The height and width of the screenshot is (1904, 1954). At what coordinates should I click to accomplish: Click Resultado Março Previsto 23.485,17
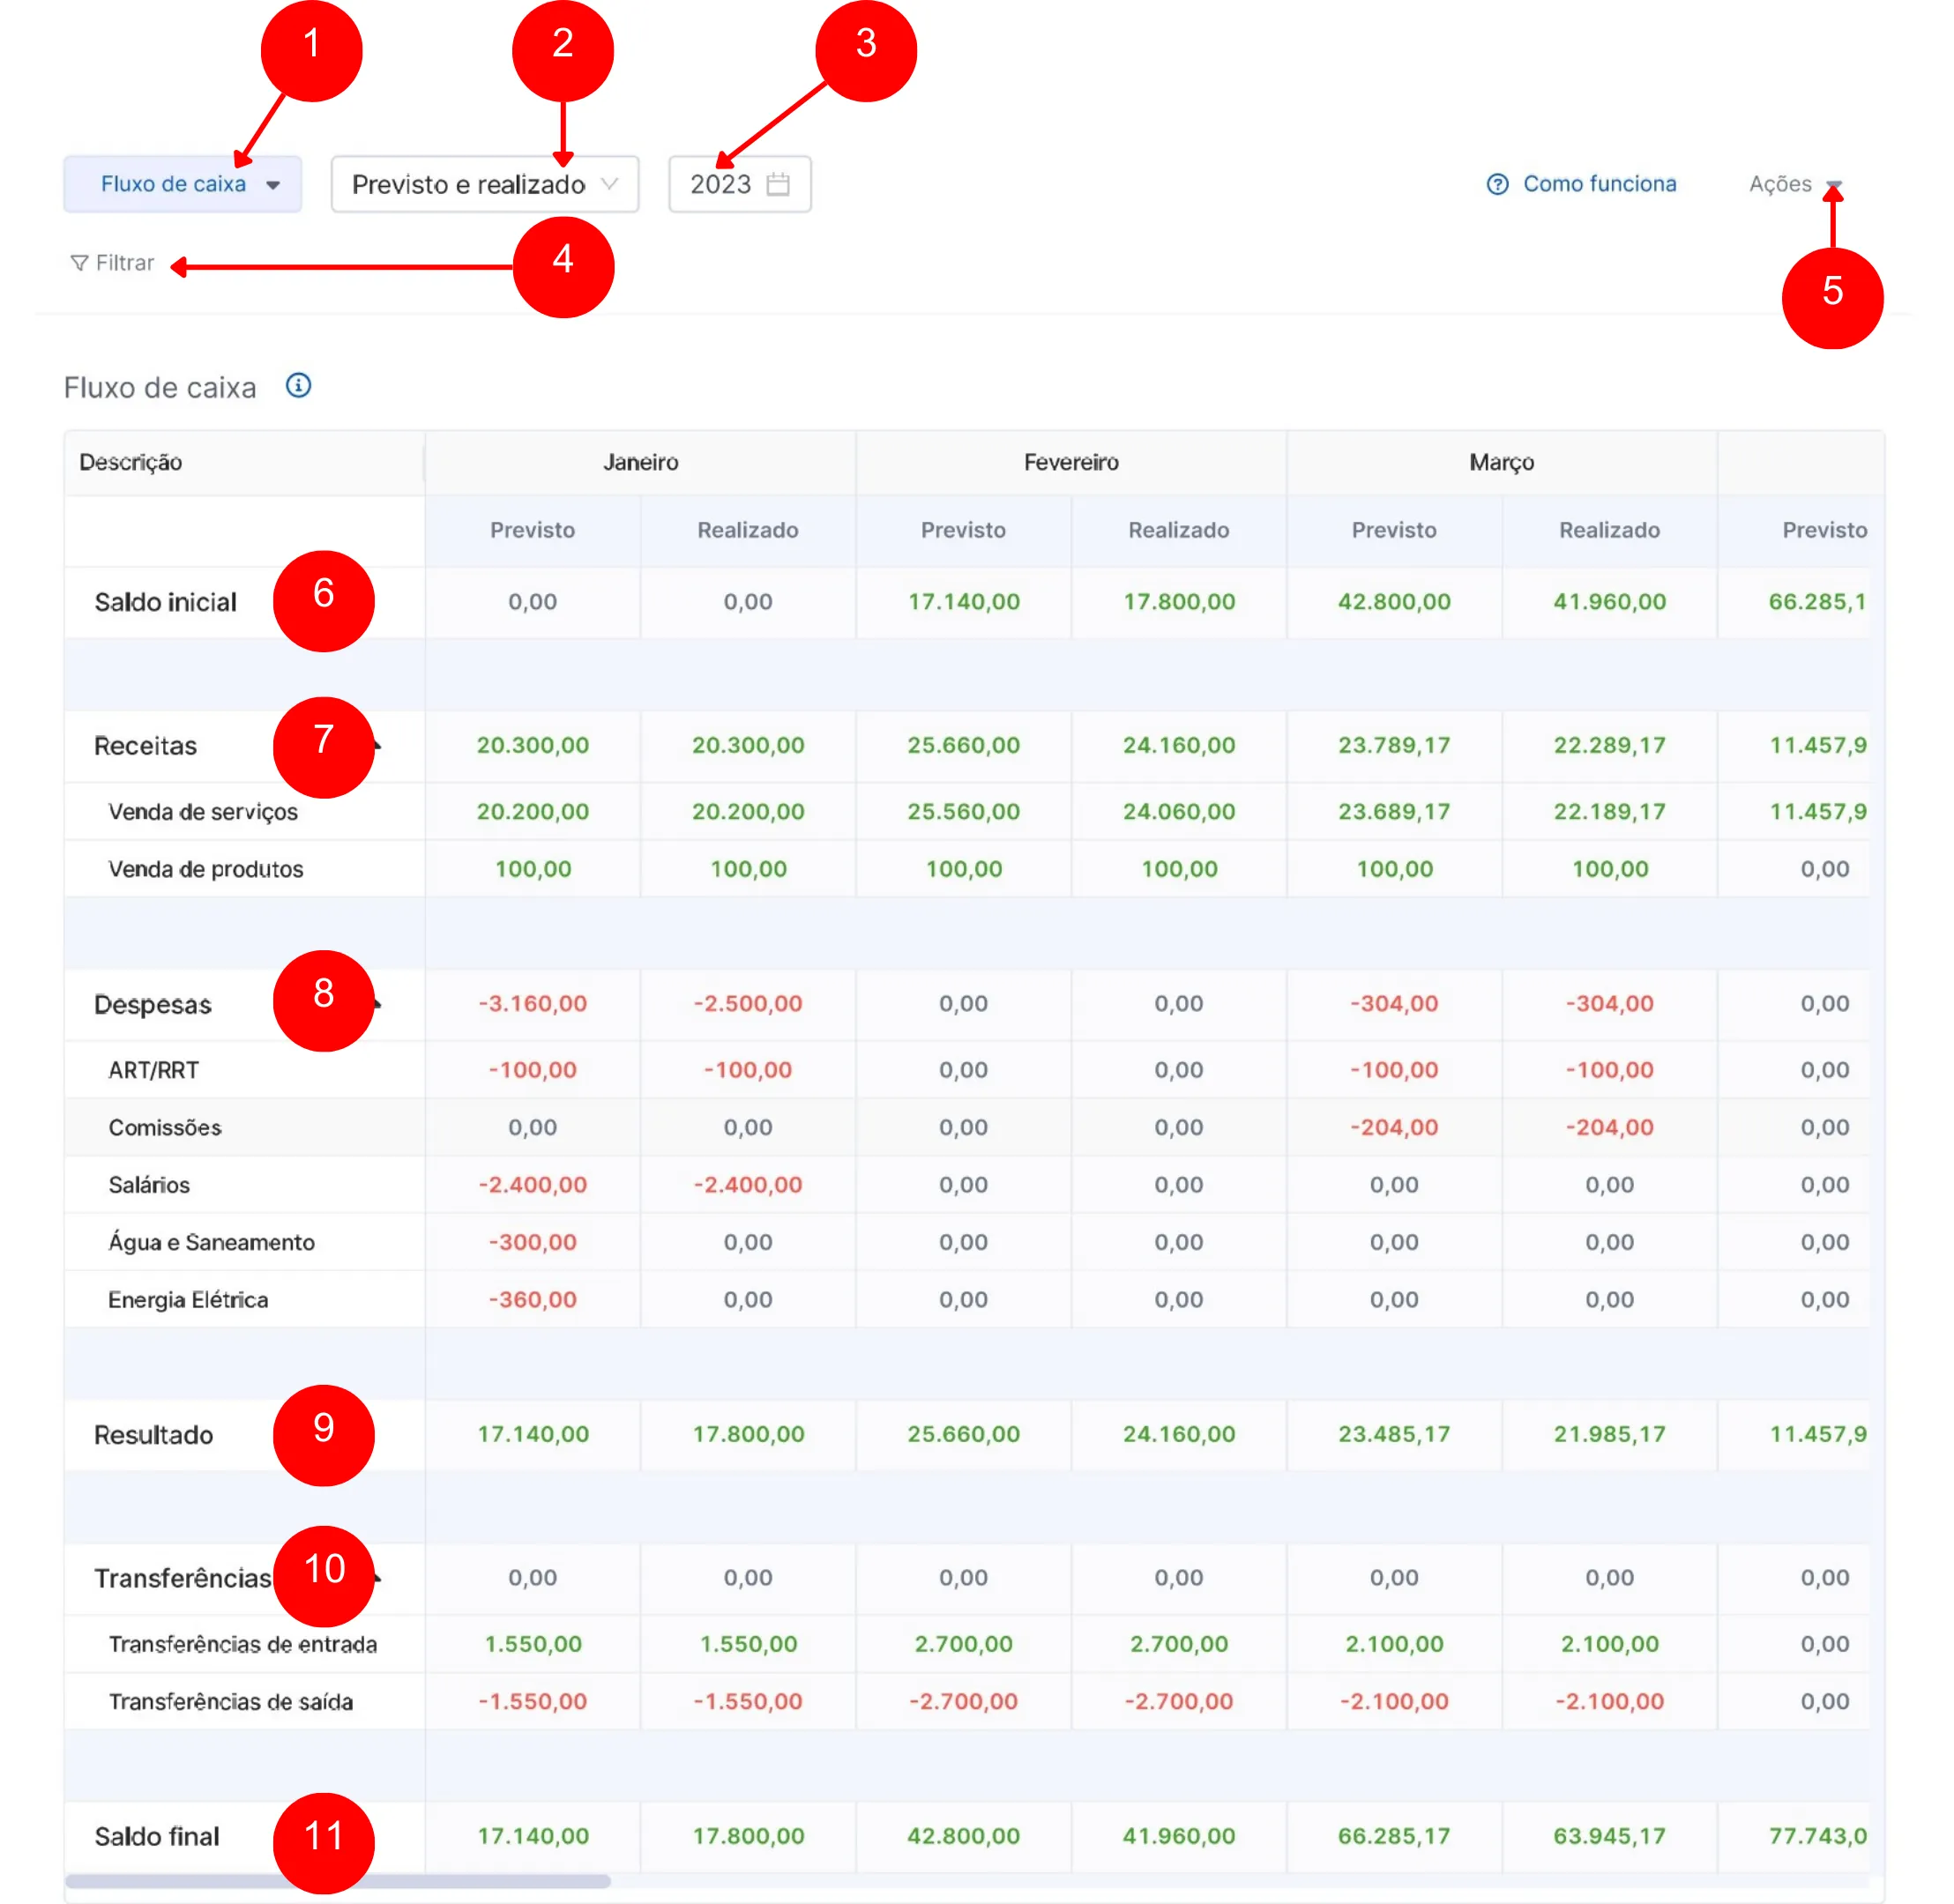pos(1394,1434)
